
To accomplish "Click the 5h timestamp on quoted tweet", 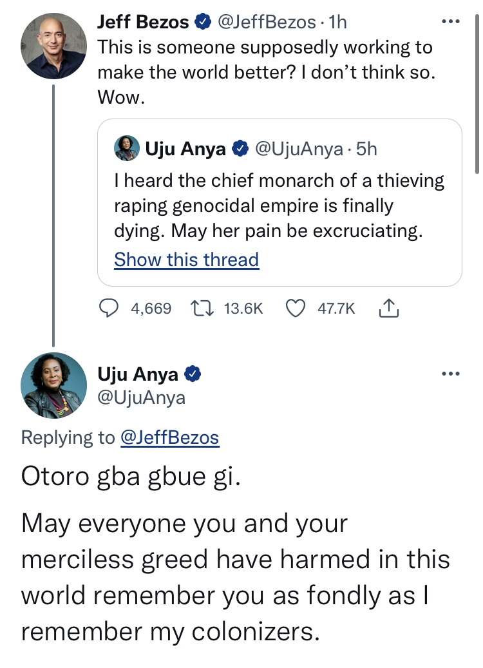I will pos(366,149).
